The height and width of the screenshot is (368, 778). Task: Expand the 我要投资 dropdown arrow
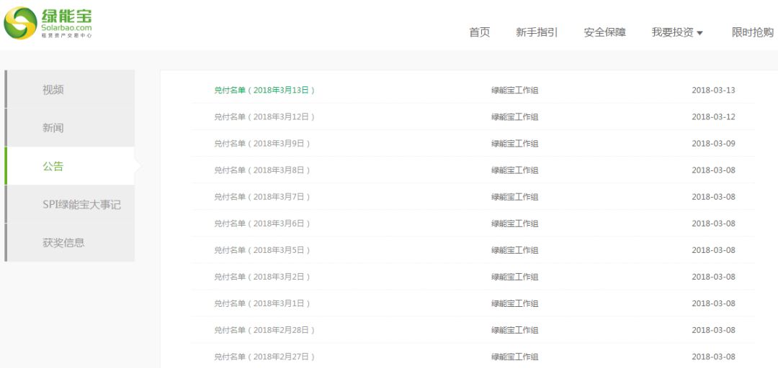tap(699, 33)
